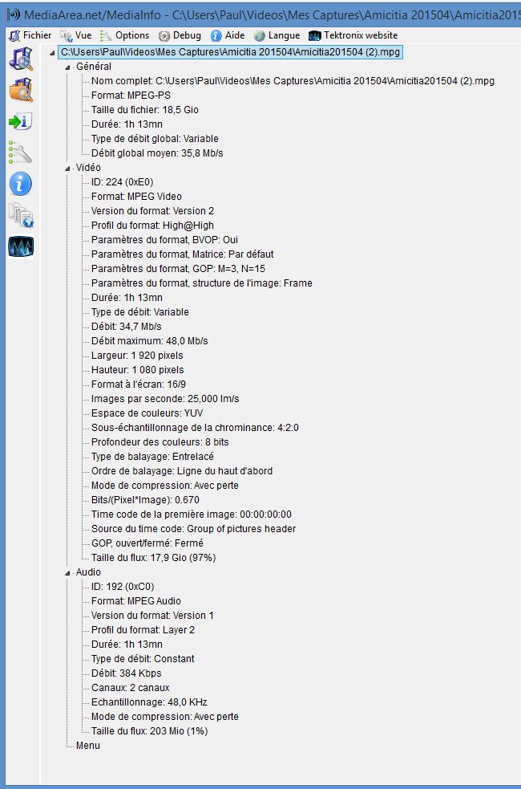Collapse the Audio section

point(67,573)
